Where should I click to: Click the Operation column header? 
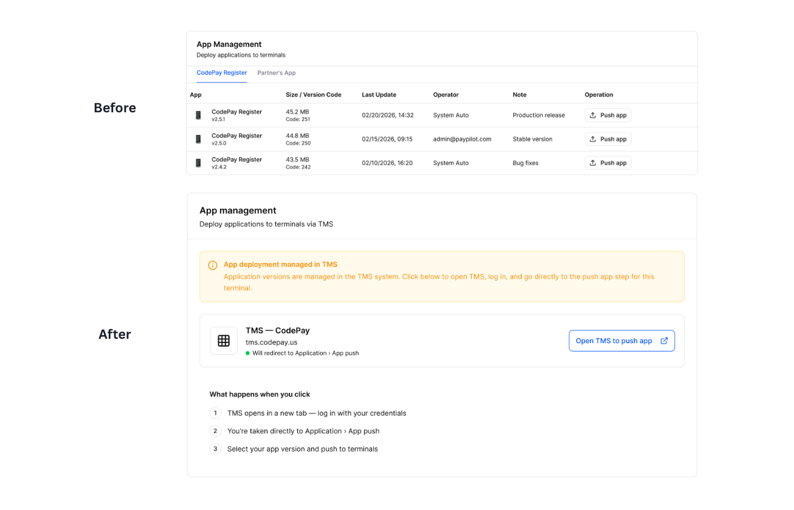click(x=599, y=95)
